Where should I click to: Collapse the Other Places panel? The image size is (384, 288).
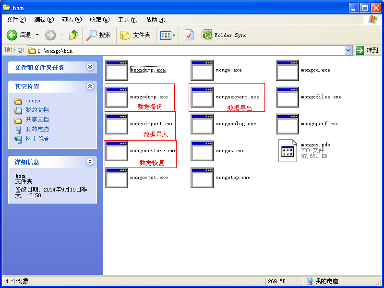[90, 86]
